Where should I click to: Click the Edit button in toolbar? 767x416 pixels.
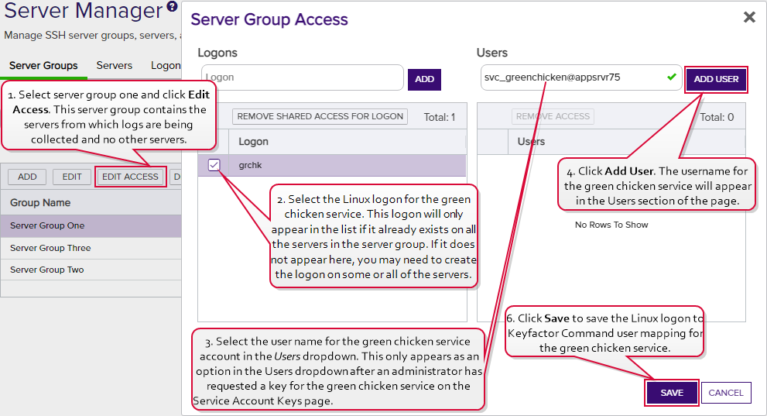coord(72,177)
